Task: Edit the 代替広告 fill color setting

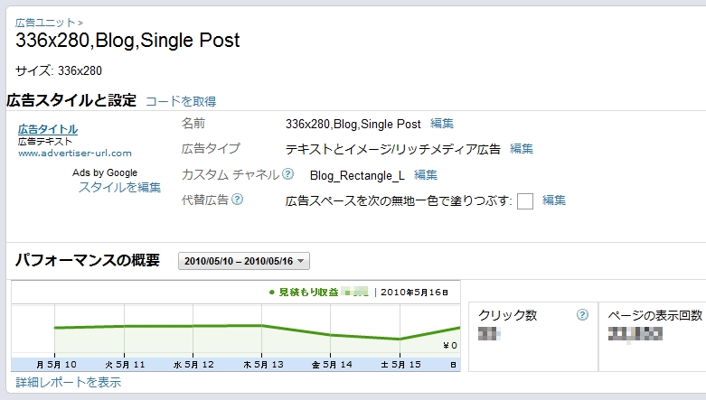Action: point(554,200)
